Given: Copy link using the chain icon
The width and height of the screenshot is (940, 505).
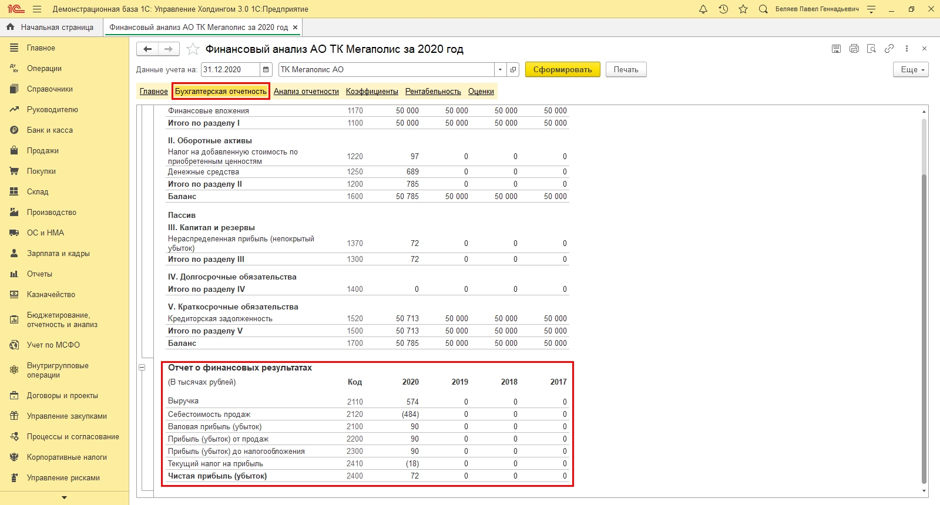Looking at the screenshot, I should click(x=889, y=49).
